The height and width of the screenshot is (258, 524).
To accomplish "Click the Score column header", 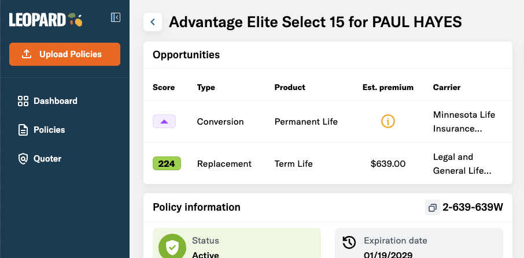I will coord(164,88).
